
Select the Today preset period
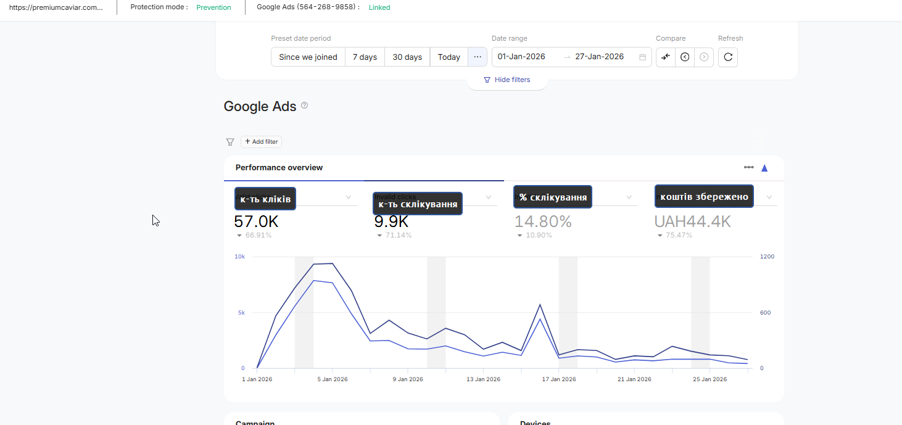[449, 57]
